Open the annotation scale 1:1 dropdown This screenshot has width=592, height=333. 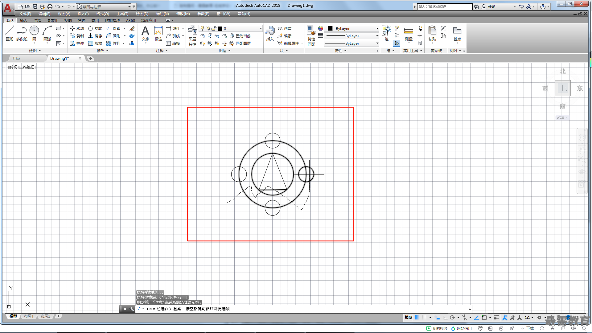[529, 317]
